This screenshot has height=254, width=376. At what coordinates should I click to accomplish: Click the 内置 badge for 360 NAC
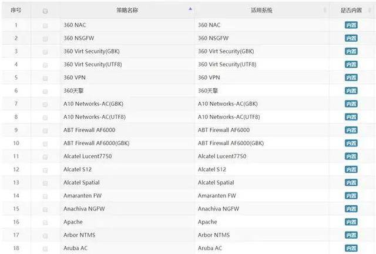(x=351, y=25)
